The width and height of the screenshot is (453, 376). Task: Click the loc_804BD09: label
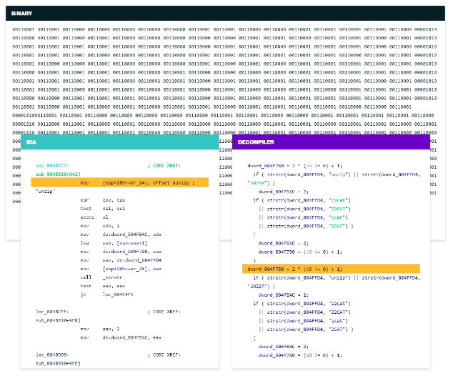pyautogui.click(x=52, y=355)
